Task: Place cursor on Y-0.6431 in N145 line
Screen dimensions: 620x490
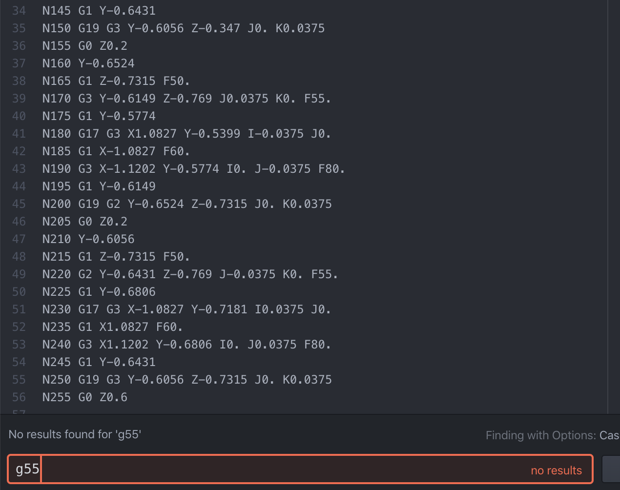Action: tap(127, 11)
